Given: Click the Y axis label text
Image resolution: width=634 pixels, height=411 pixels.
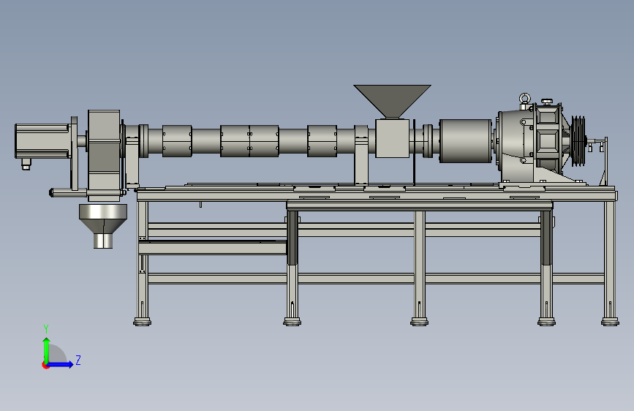Looking at the screenshot, I should click(46, 329).
